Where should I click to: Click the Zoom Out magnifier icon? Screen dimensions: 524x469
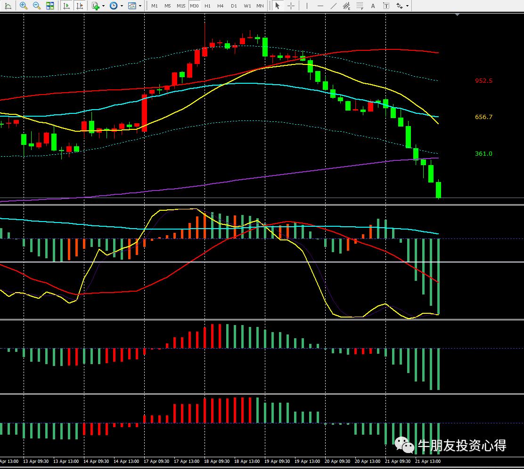tap(36, 6)
